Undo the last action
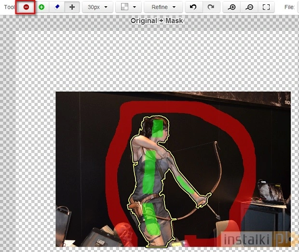The image size is (299, 252). click(194, 7)
